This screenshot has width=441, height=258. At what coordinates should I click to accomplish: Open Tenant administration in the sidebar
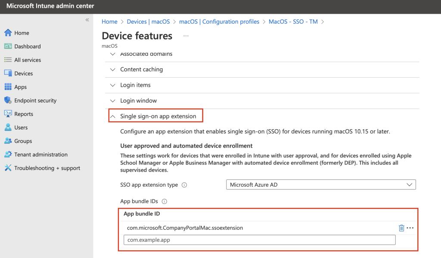tap(40, 155)
